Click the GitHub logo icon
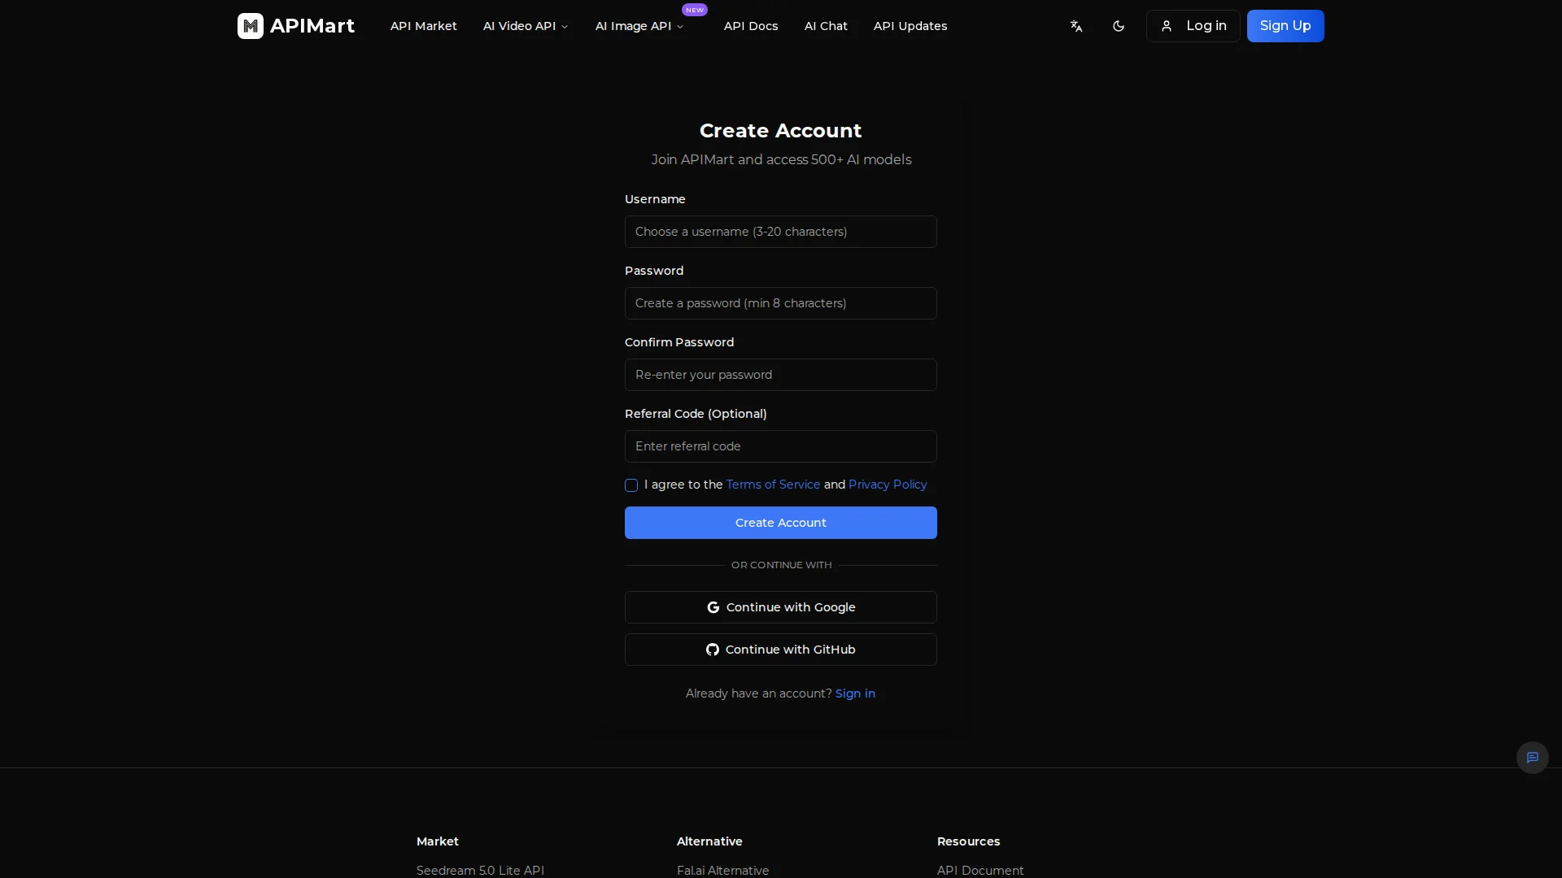Viewport: 1562px width, 878px height. (713, 650)
